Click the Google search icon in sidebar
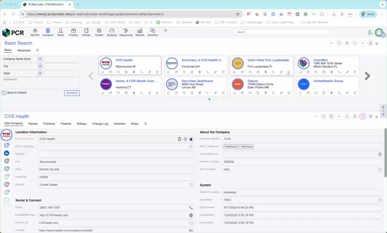The height and width of the screenshot is (233, 387). click(x=6, y=177)
